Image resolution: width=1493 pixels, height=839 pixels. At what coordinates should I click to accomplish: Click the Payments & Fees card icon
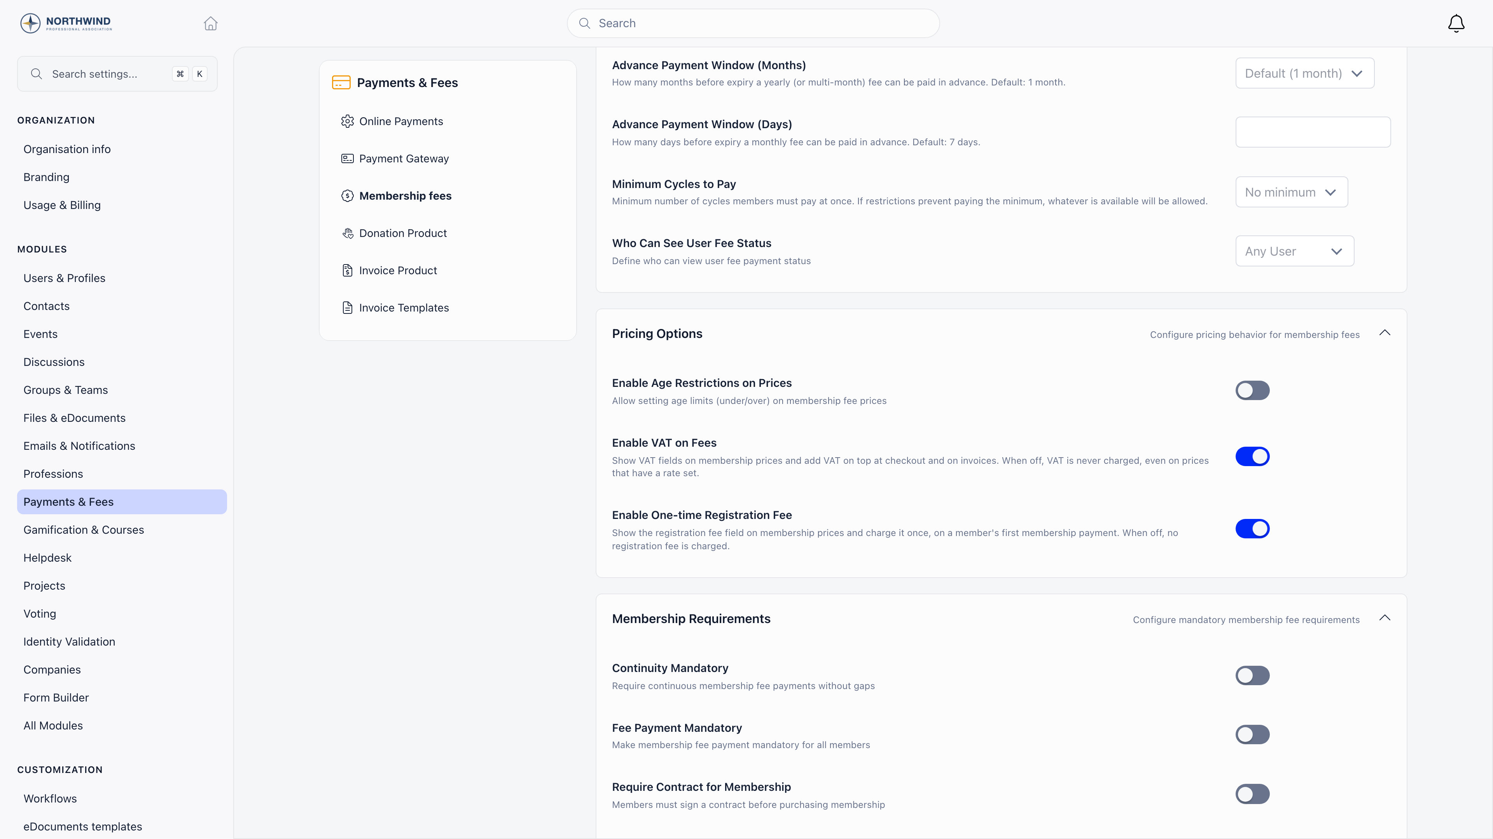(x=341, y=83)
